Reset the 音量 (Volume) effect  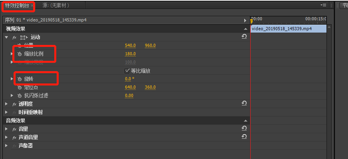pyautogui.click(x=244, y=128)
